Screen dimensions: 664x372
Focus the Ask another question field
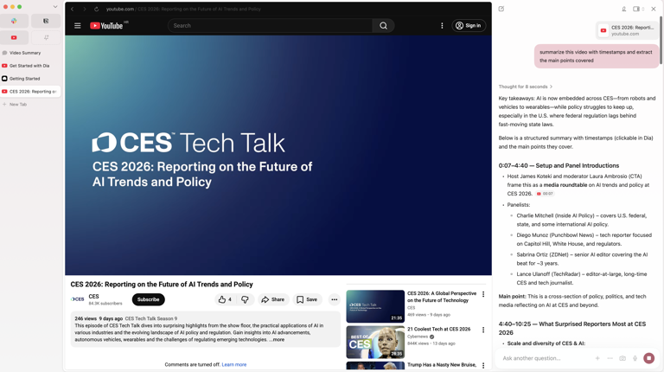coord(546,358)
